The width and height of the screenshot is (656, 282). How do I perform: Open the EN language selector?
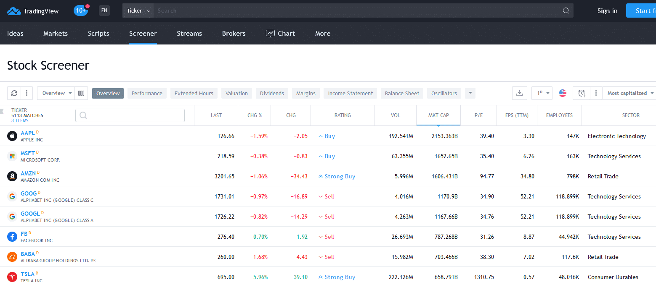tap(104, 10)
